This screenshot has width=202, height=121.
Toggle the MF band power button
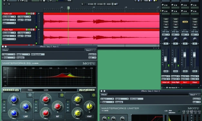coord(62,95)
